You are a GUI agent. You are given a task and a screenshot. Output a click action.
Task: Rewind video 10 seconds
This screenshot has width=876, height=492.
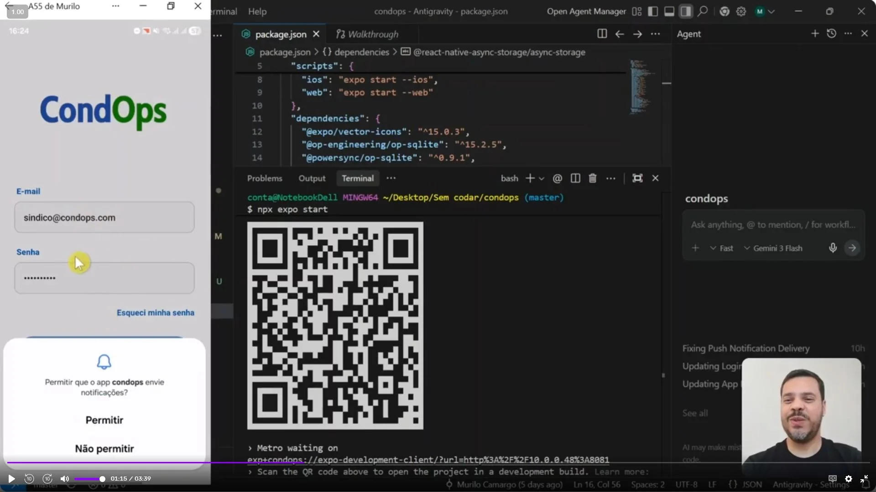pyautogui.click(x=29, y=478)
